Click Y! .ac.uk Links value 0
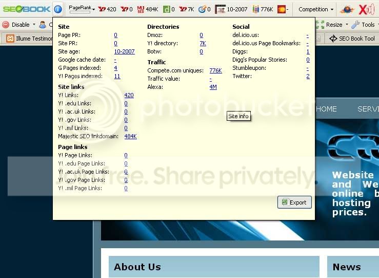 [126, 112]
